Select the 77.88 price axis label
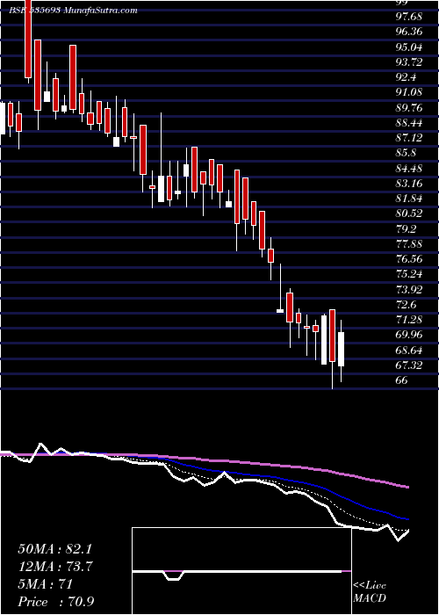This screenshot has width=439, height=615. click(x=409, y=244)
